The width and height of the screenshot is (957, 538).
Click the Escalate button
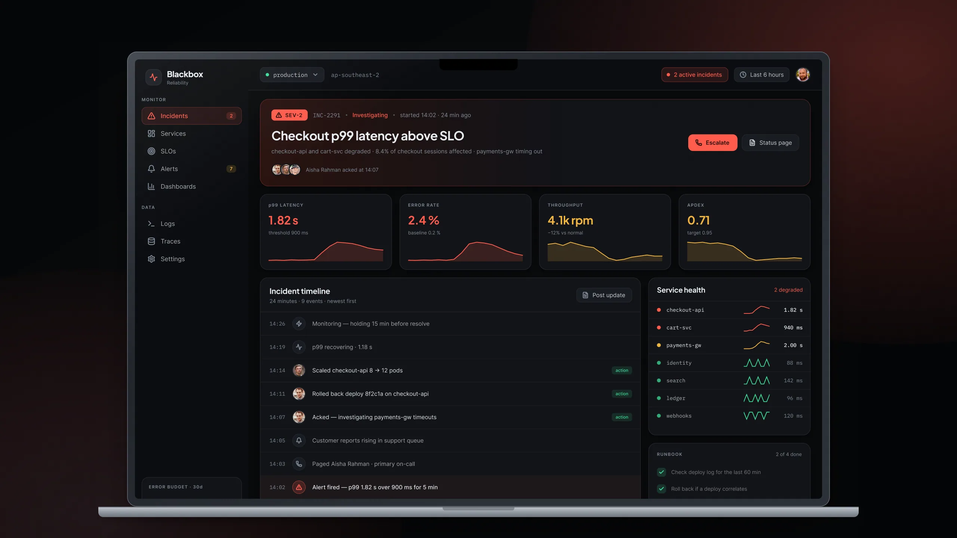tap(713, 143)
